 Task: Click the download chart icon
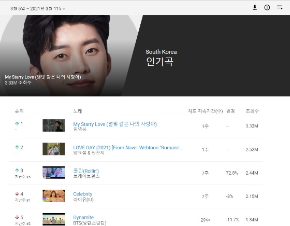pos(255,8)
